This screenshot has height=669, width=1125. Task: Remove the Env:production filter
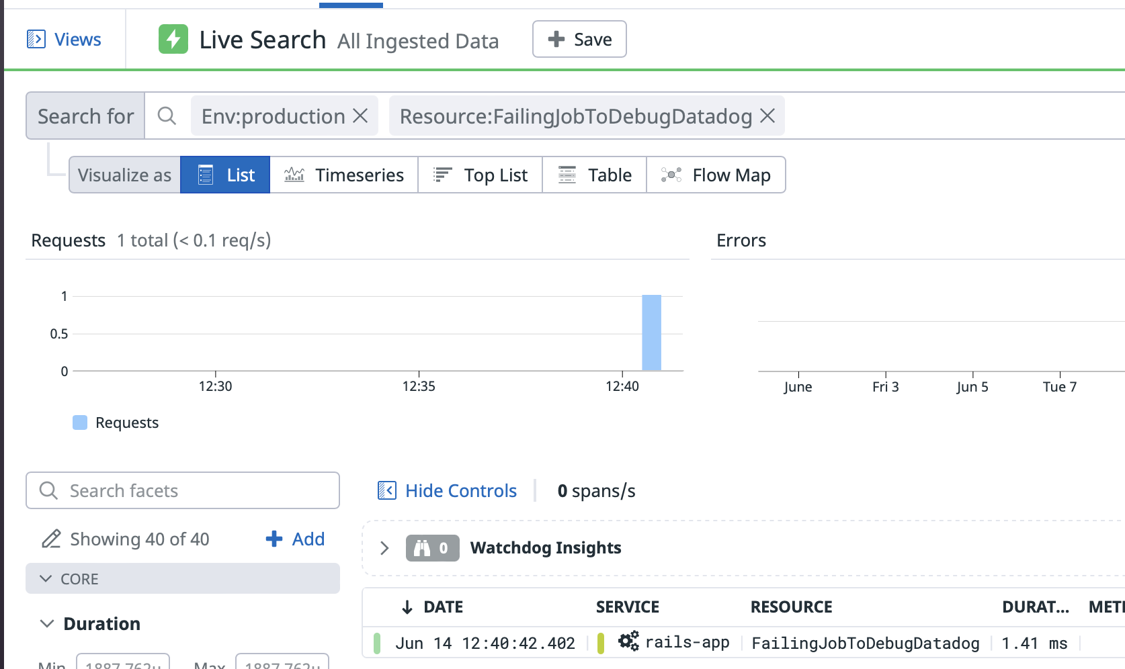click(361, 116)
